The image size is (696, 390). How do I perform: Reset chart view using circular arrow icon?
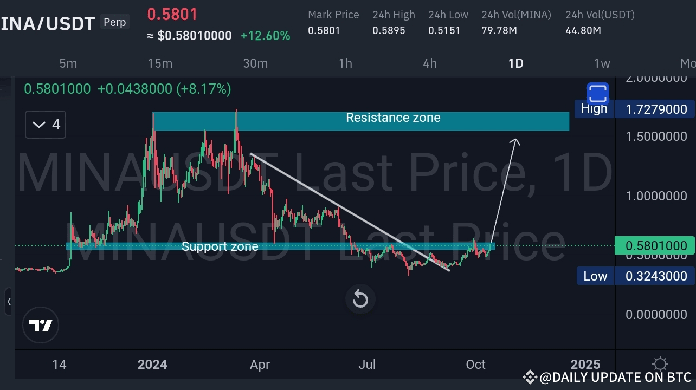(x=360, y=299)
